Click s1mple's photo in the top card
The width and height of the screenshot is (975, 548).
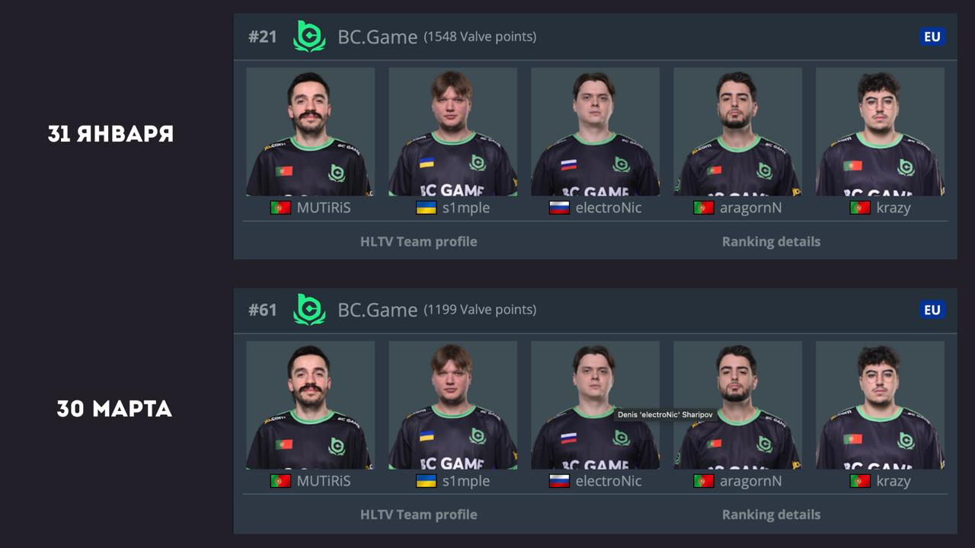(x=452, y=132)
